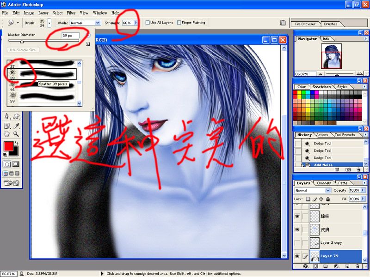Viewport: 370px width, 277px height.
Task: Switch to the Channels tab
Action: pyautogui.click(x=324, y=183)
